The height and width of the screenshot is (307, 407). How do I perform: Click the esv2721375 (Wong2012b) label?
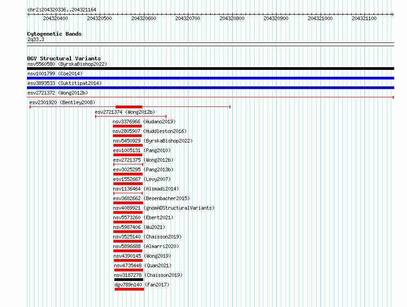click(x=143, y=160)
